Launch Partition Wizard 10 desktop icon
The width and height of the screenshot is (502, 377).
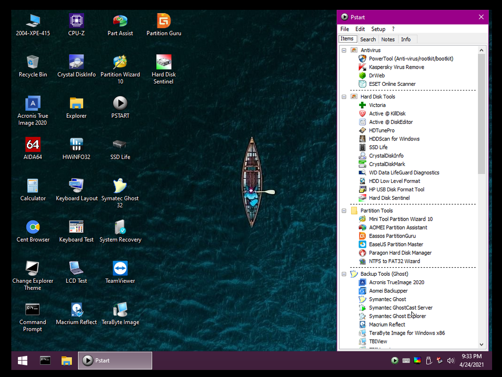(120, 69)
